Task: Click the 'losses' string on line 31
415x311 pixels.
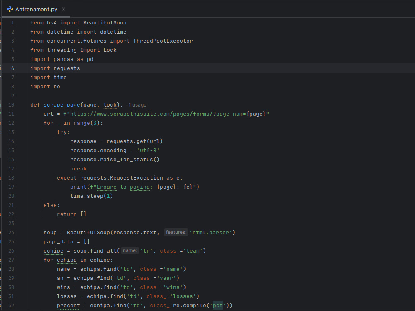Action: tap(183, 296)
